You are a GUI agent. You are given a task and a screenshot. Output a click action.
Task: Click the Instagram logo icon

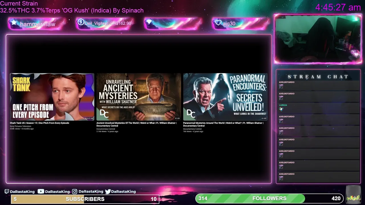click(x=75, y=192)
